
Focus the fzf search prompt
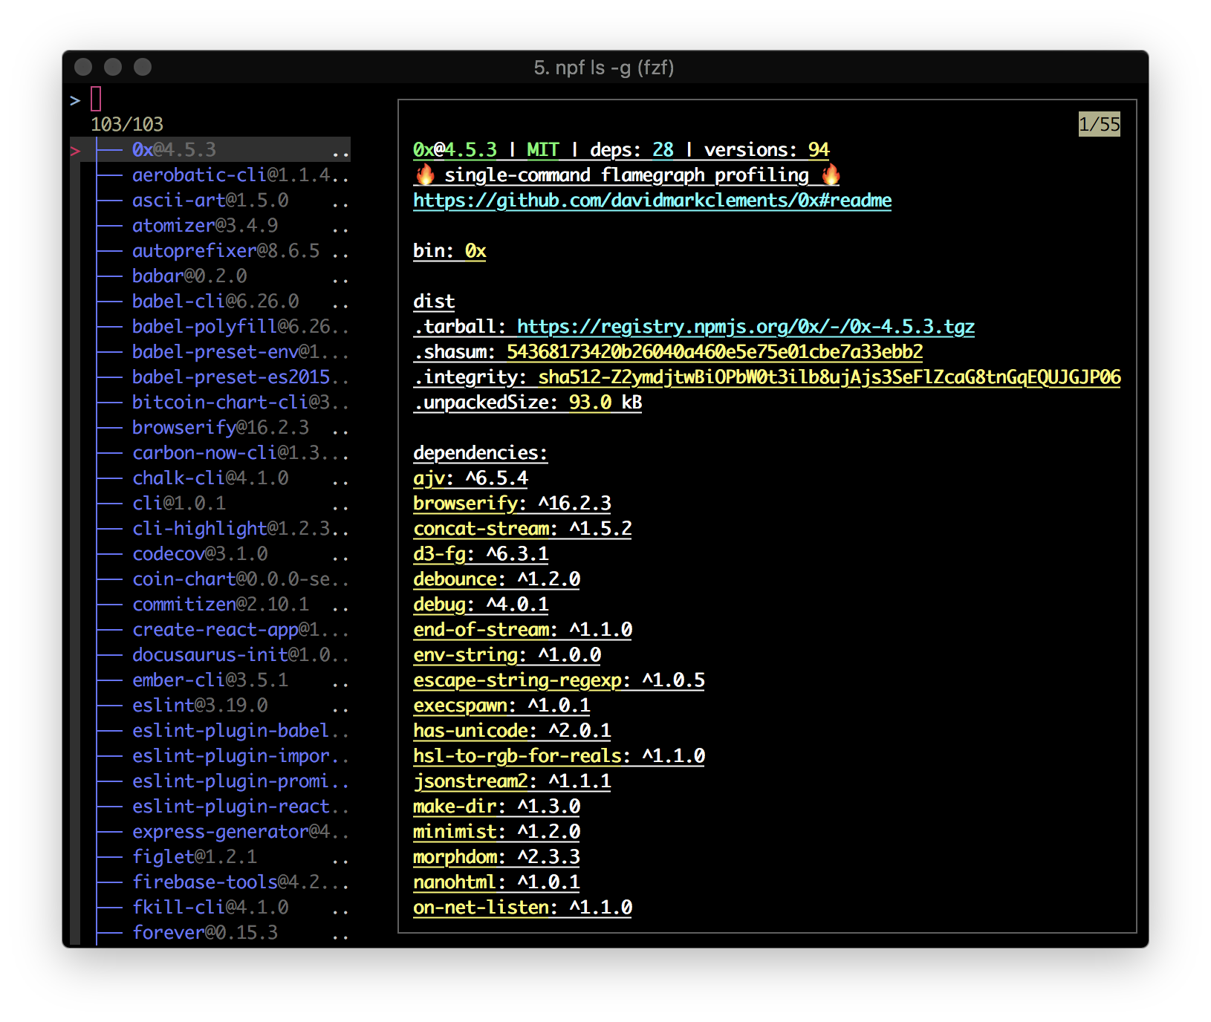[x=96, y=99]
